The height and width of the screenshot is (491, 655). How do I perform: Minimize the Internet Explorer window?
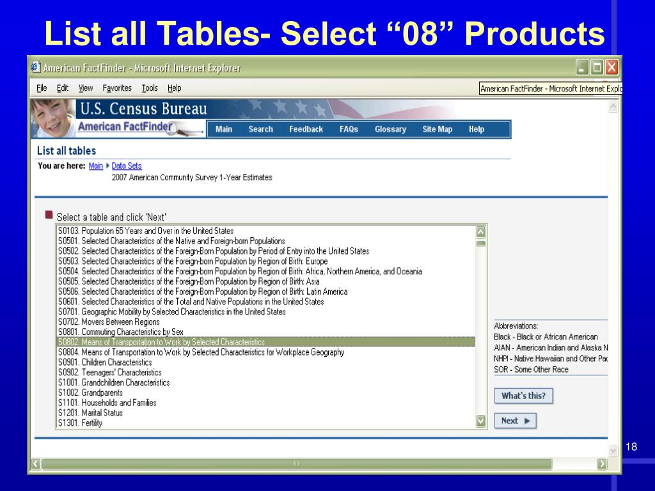582,67
